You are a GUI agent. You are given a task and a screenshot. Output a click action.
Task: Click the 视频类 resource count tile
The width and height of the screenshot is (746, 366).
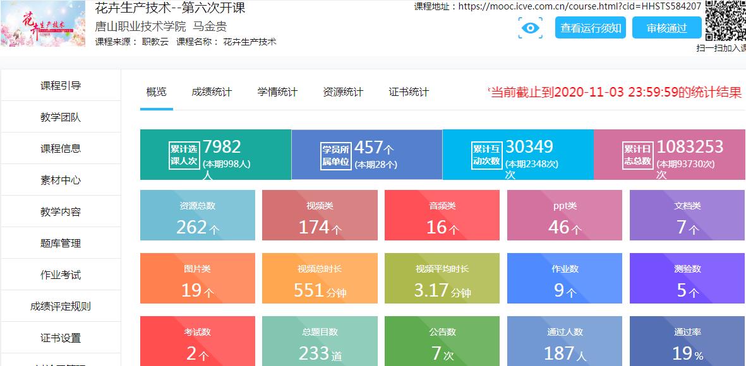(x=320, y=216)
